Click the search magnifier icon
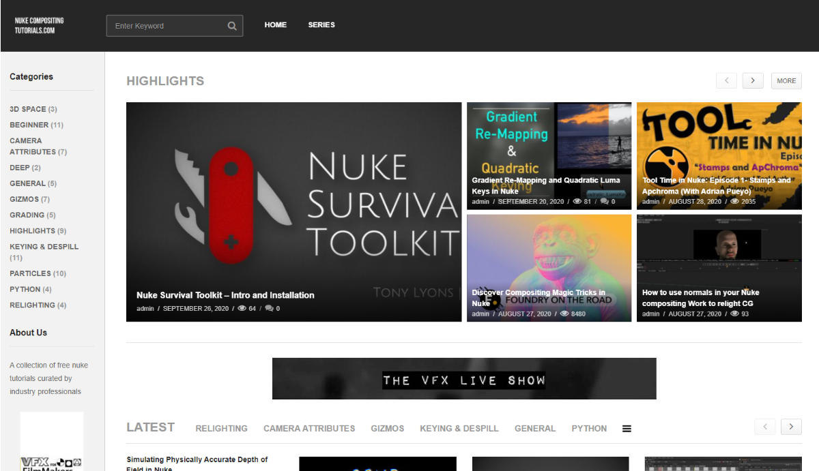Screen dimensions: 819x471 coord(232,26)
